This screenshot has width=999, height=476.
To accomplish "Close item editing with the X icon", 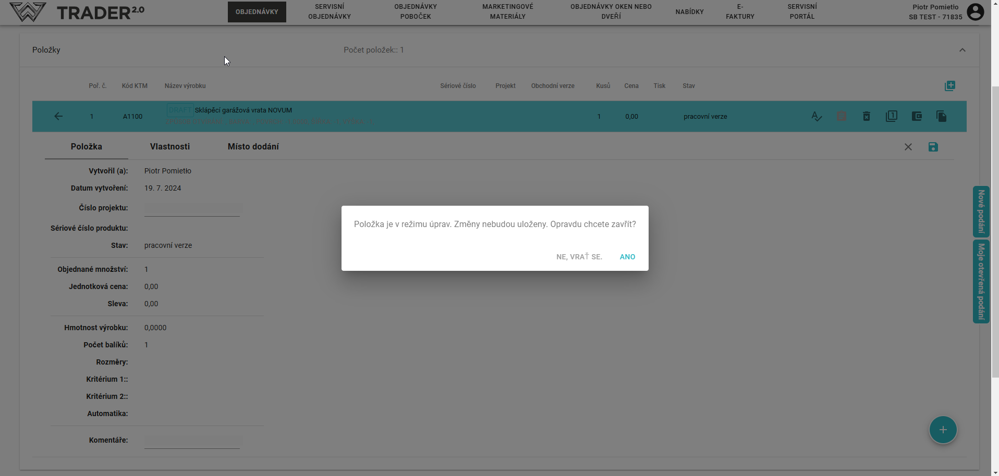I will tap(908, 147).
